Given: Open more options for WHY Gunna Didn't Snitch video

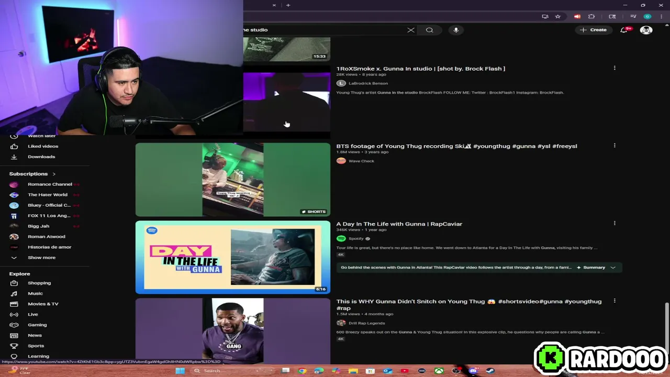Looking at the screenshot, I should point(615,301).
